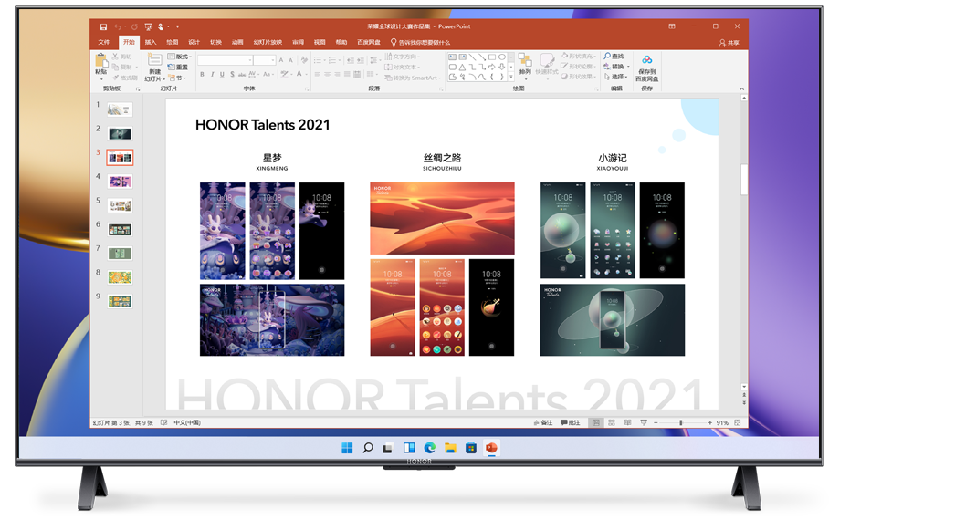Open the 批注 comments button in status bar
Viewport: 976px width, 530px height.
click(x=570, y=422)
